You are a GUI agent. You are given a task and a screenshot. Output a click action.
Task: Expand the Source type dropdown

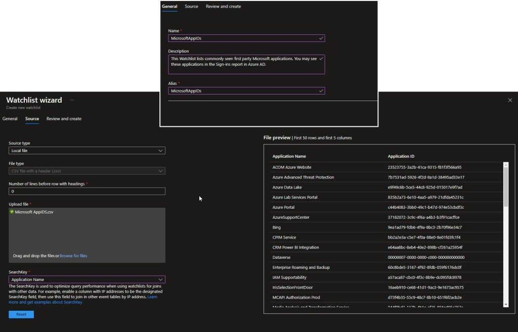[87, 151]
